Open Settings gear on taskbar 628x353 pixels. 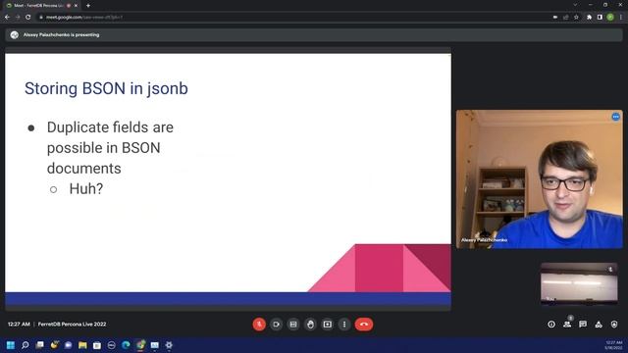169,345
